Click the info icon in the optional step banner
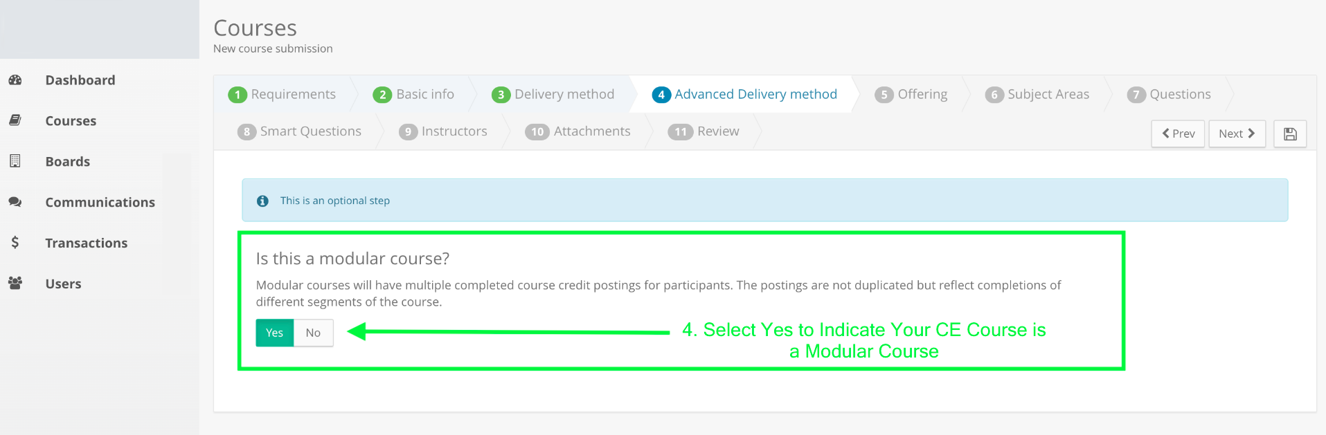 (262, 201)
